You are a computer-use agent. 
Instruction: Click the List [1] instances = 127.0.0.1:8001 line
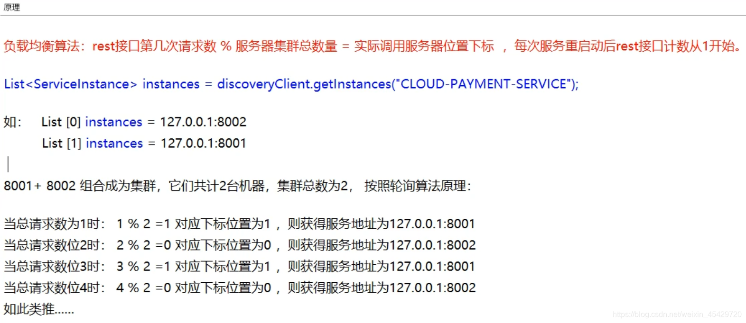pos(144,143)
